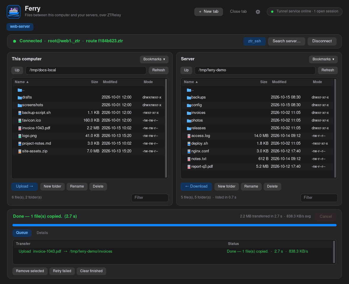349x284 pixels.
Task: Click the Ferry ship app logo
Action: [14, 12]
